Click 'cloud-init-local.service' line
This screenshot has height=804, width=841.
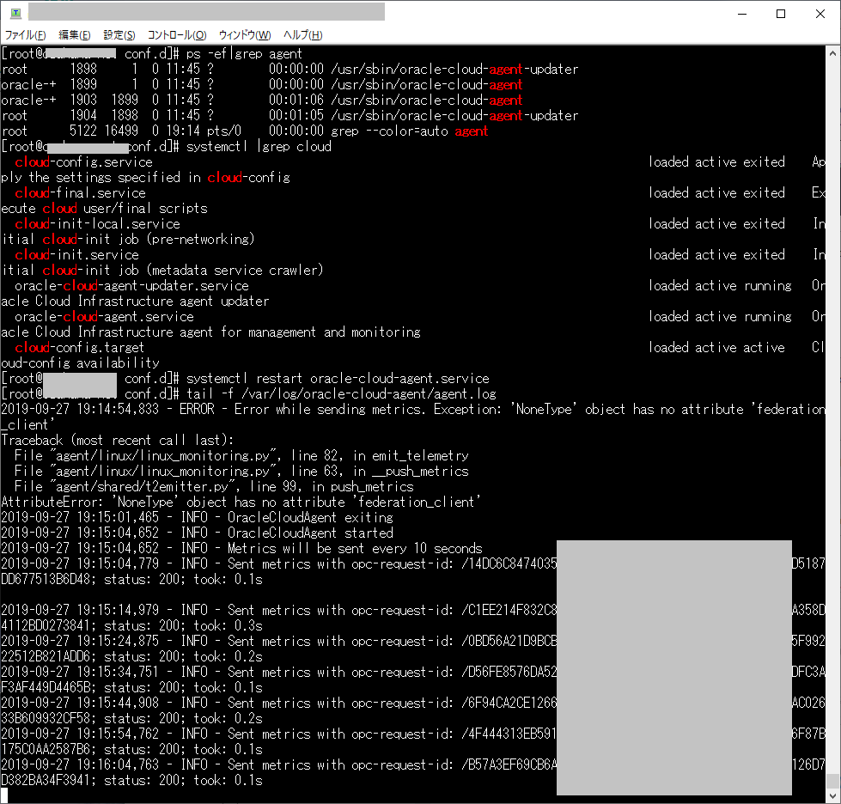[x=98, y=223]
